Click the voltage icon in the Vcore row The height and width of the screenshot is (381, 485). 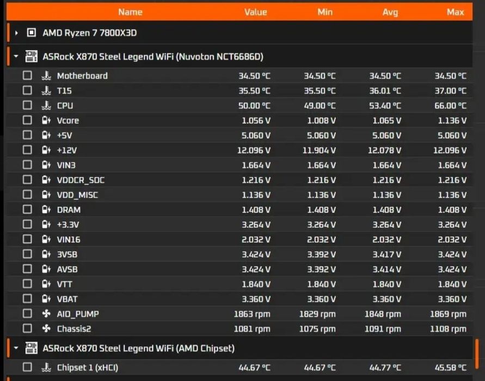(x=46, y=120)
